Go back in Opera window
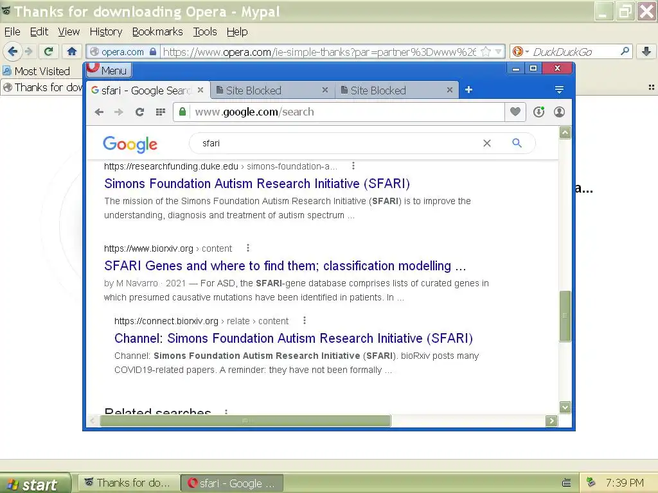This screenshot has width=658, height=493. (99, 112)
